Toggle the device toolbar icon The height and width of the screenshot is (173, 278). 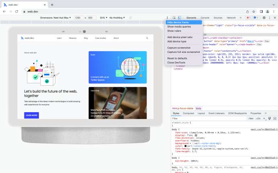click(x=180, y=18)
